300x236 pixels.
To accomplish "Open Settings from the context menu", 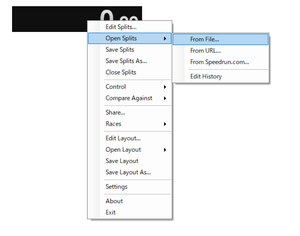I will pyautogui.click(x=129, y=187).
